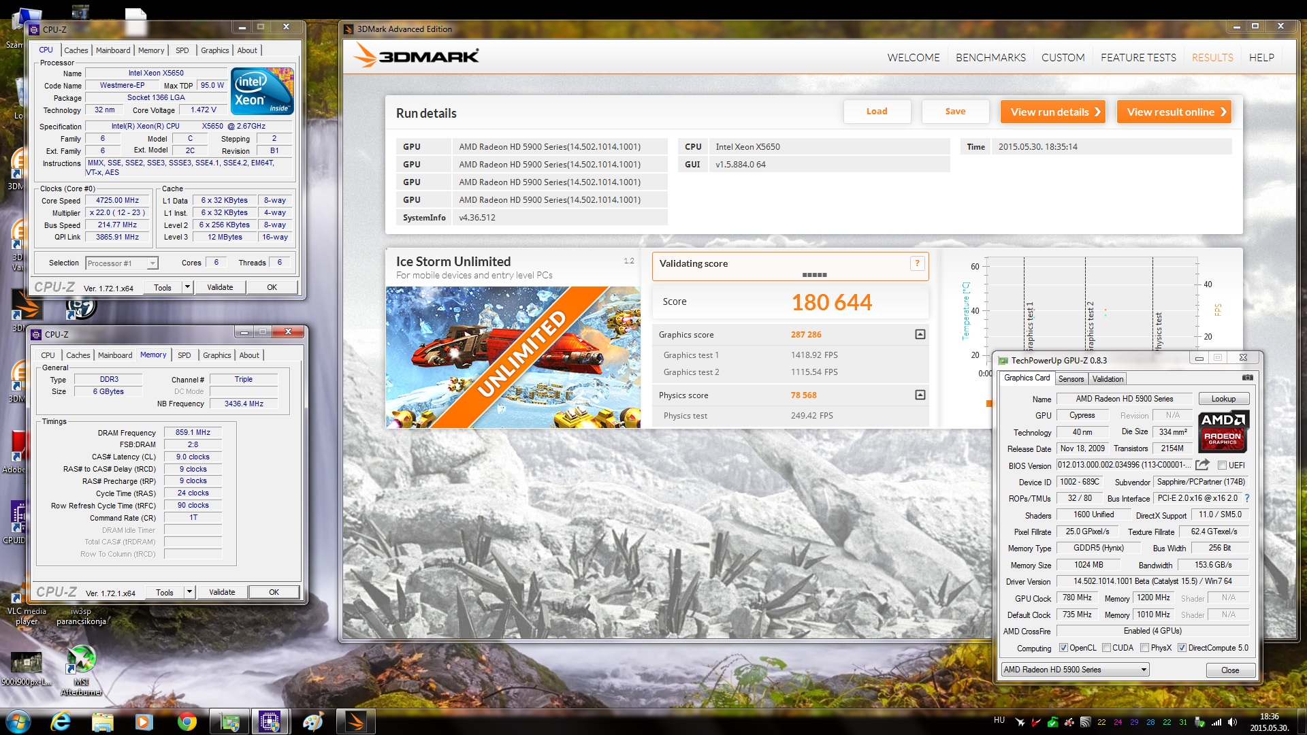This screenshot has width=1307, height=735.
Task: Switch to the Sensors tab in GPU-Z
Action: pos(1071,379)
